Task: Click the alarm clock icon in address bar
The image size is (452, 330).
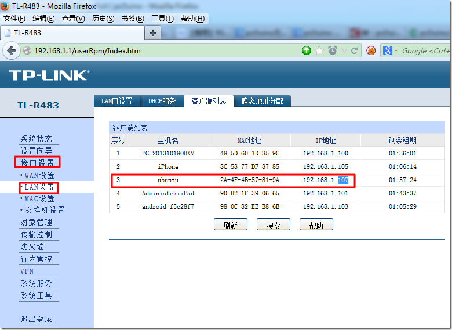Action: click(333, 51)
